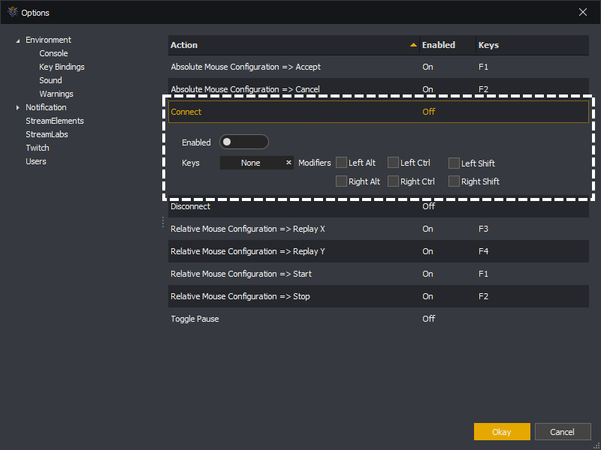Select the Connect action row
The height and width of the screenshot is (450, 601).
click(x=379, y=112)
